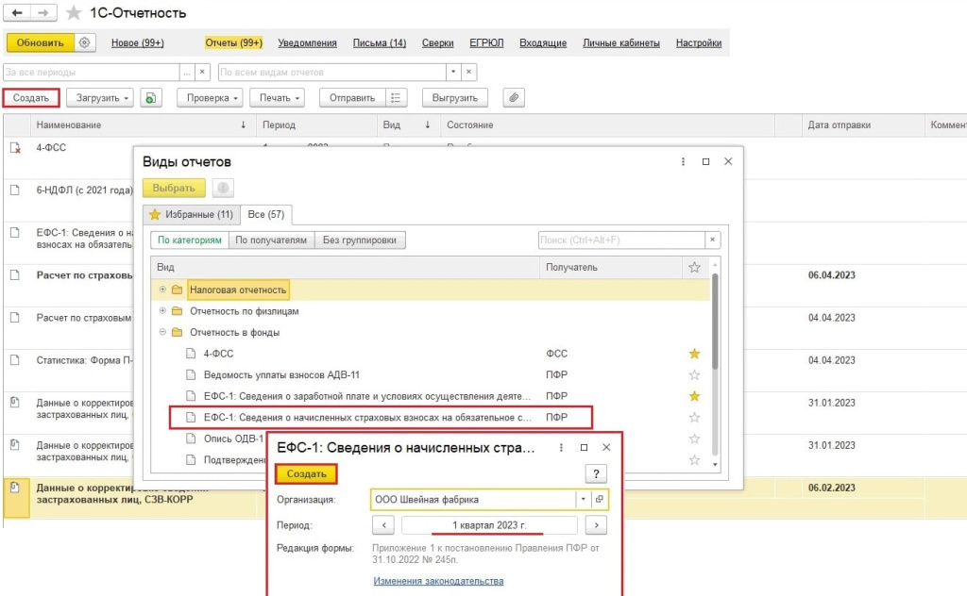The height and width of the screenshot is (596, 967).
Task: Select the По получателям grouping option
Action: 271,240
